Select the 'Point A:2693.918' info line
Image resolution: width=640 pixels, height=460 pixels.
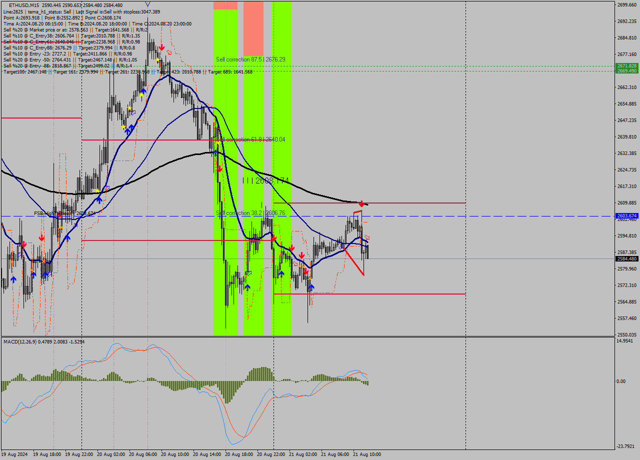pos(62,17)
